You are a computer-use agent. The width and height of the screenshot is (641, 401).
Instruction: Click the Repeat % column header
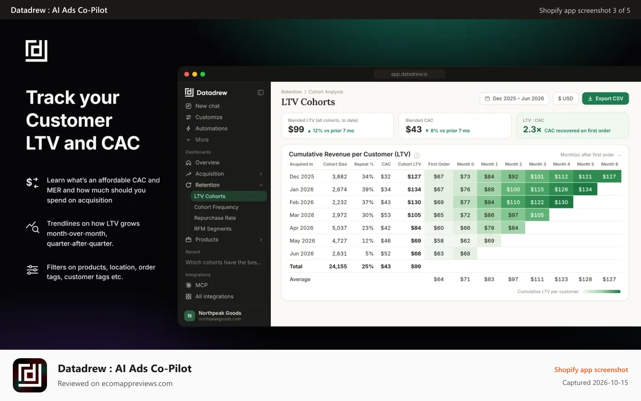coord(364,164)
